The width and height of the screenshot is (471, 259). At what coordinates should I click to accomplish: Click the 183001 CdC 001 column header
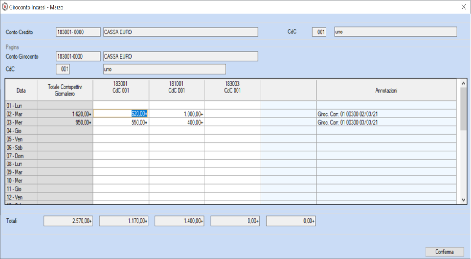[121, 90]
